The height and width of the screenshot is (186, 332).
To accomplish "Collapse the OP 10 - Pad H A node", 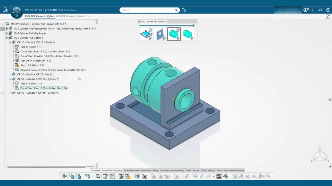I will click(10, 42).
